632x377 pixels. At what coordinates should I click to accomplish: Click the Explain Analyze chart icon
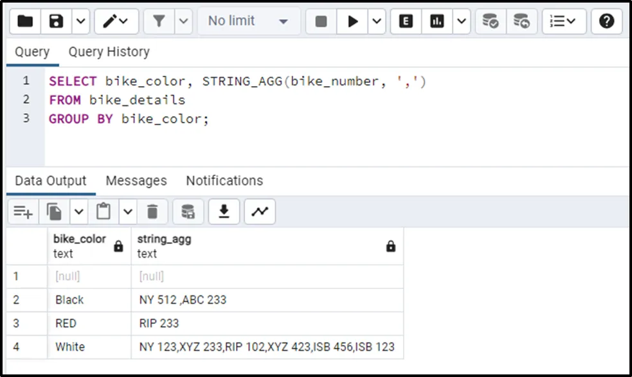tap(437, 21)
